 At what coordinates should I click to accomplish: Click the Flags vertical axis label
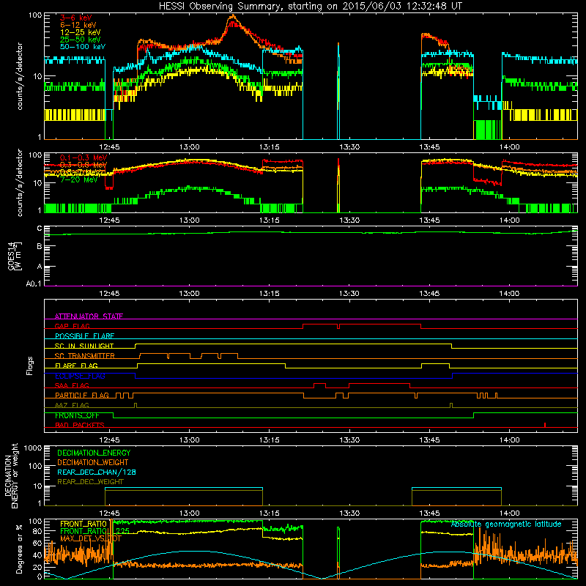coord(30,366)
